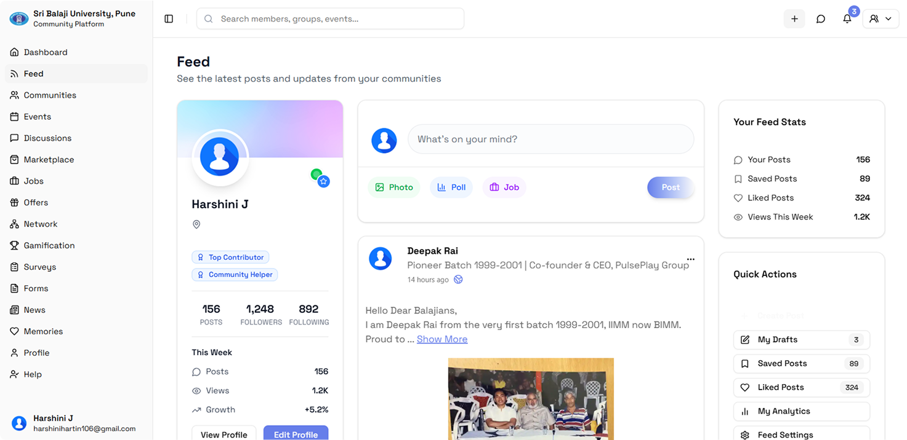Viewport: 907px width, 440px height.
Task: Click the post visibility globe icon
Action: [x=458, y=280]
